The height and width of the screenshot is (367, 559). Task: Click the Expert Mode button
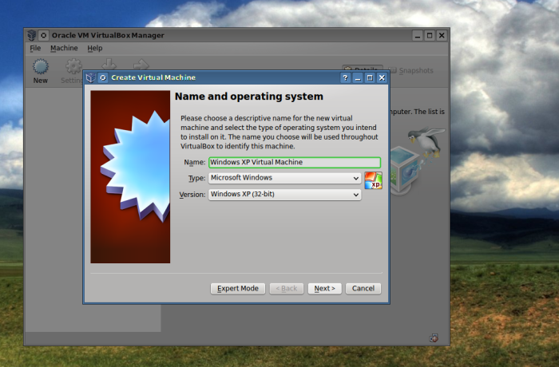click(x=238, y=288)
